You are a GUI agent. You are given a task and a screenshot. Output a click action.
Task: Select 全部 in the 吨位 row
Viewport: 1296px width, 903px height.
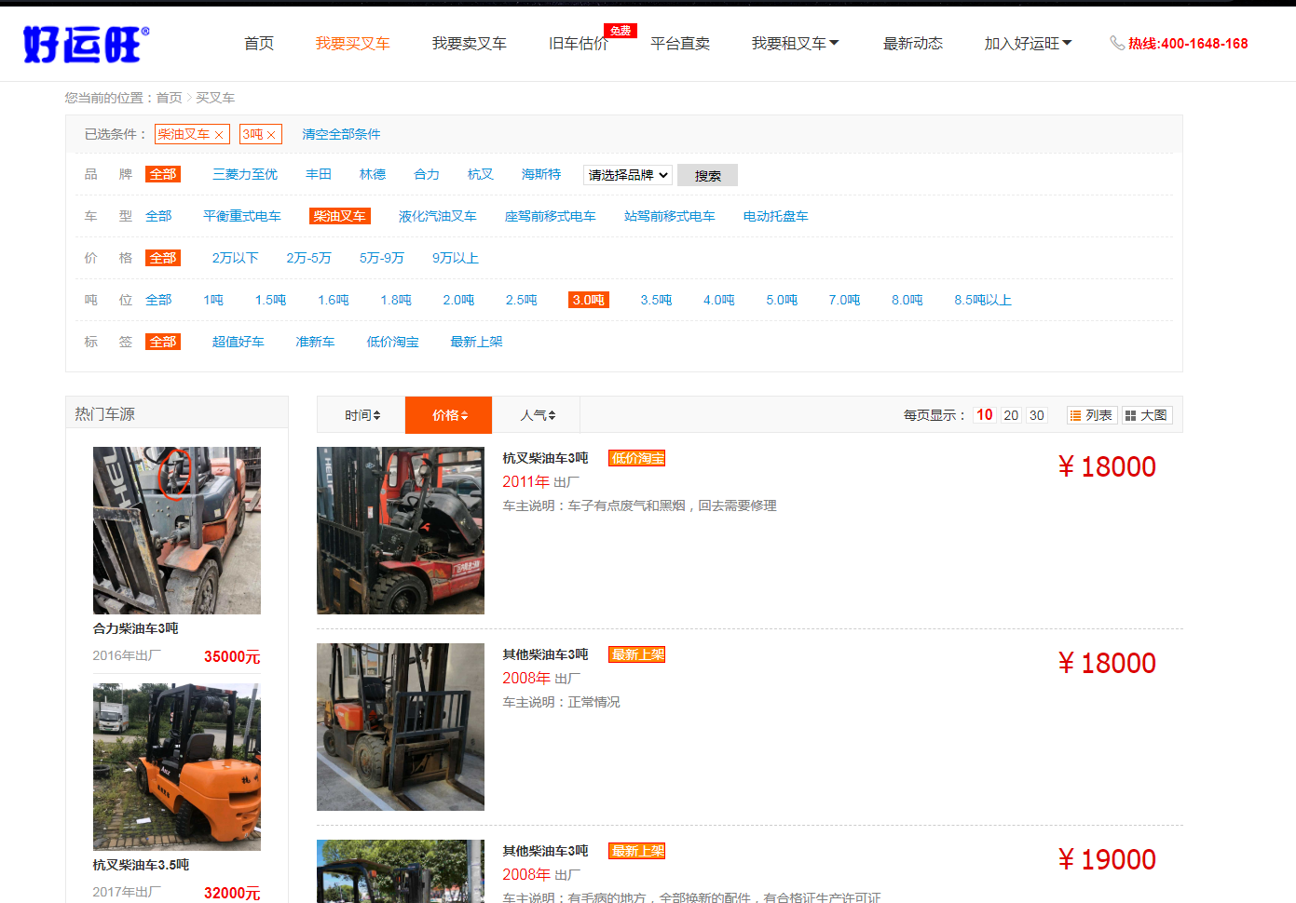click(158, 300)
